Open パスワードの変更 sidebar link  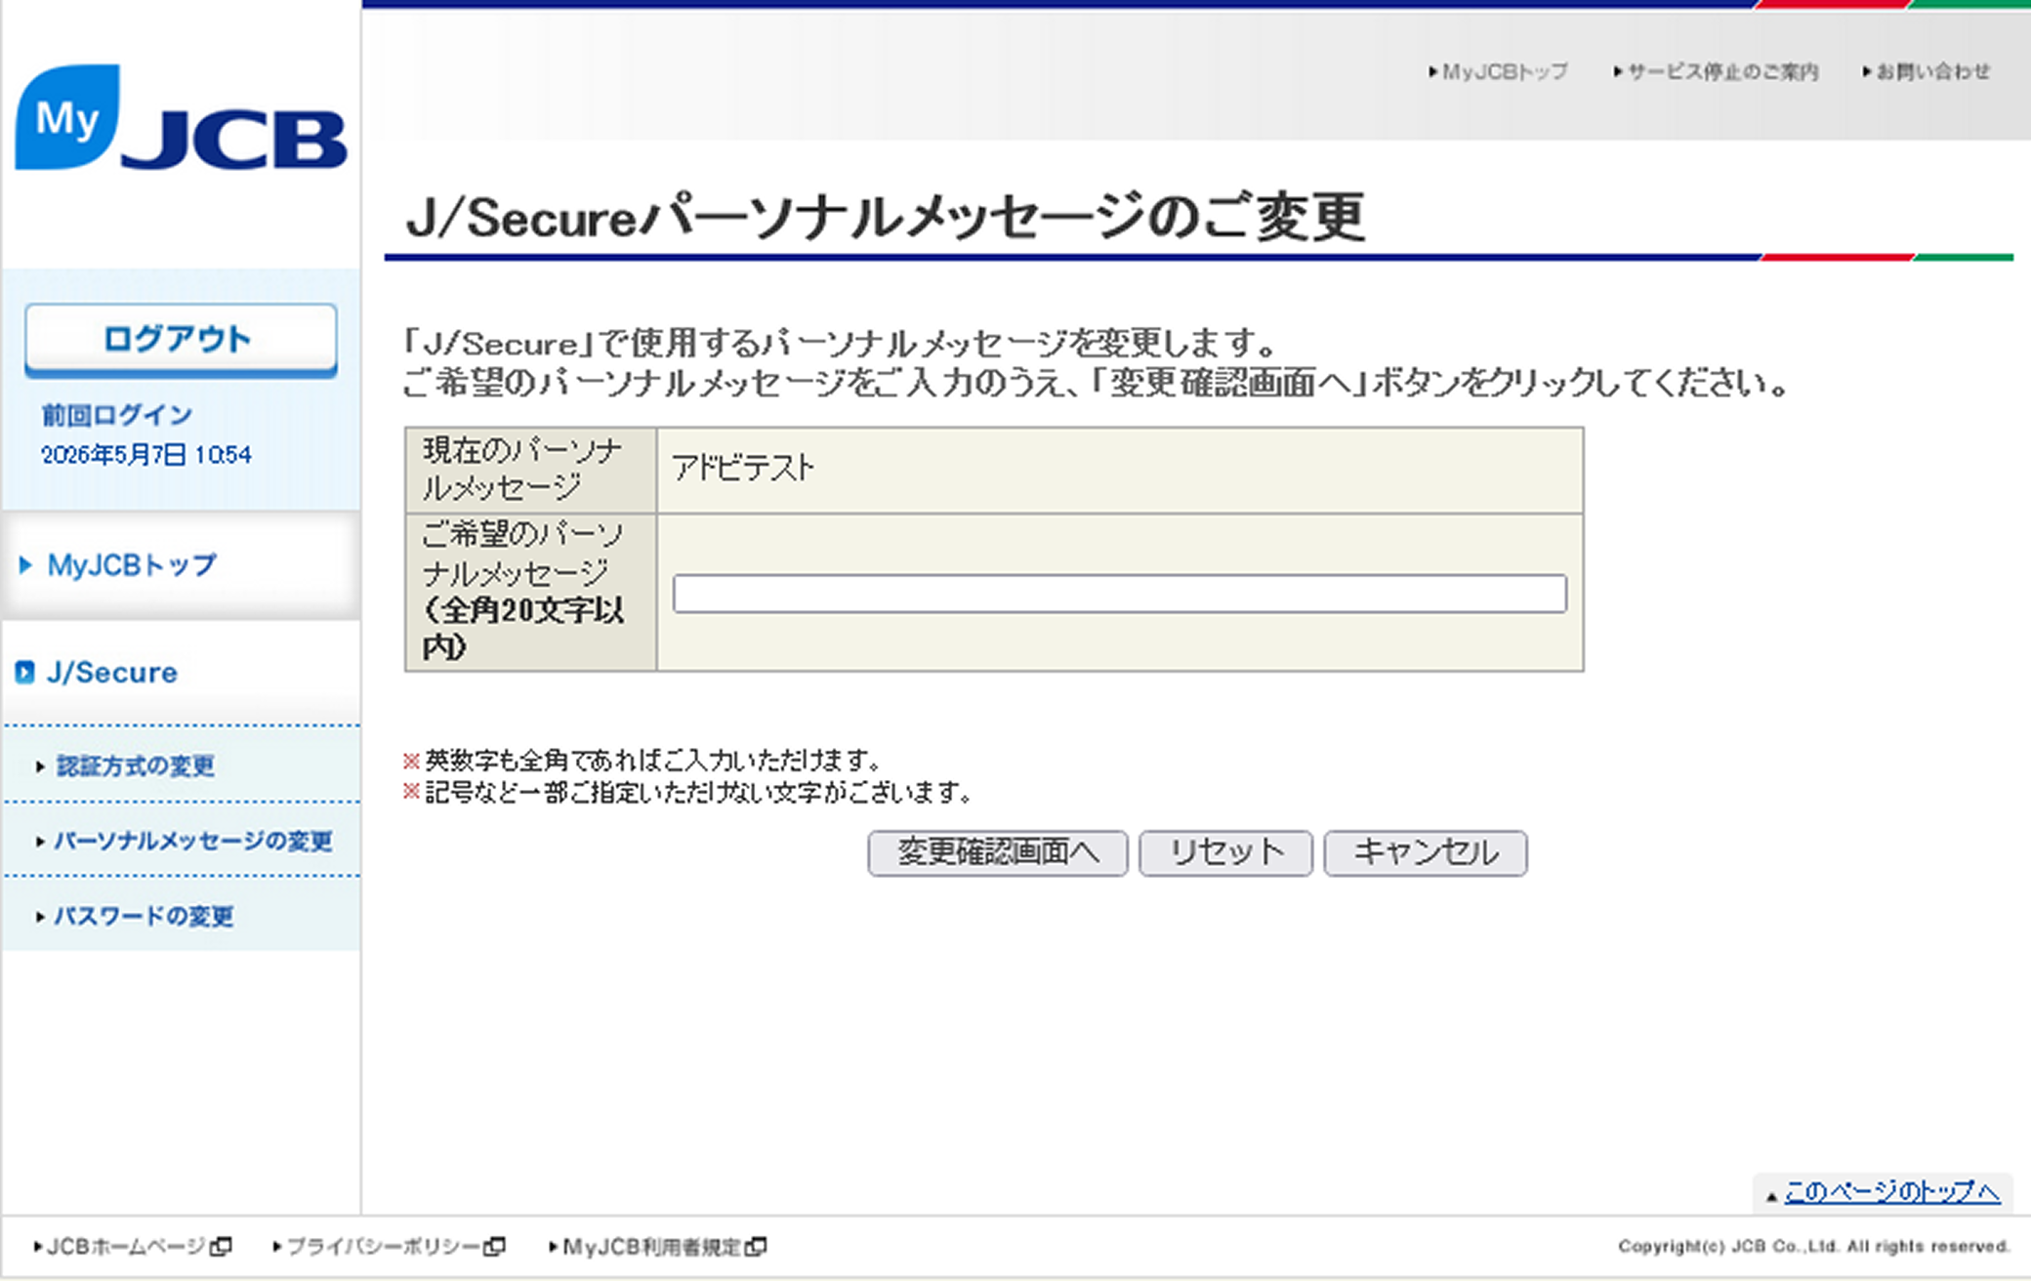click(x=144, y=917)
